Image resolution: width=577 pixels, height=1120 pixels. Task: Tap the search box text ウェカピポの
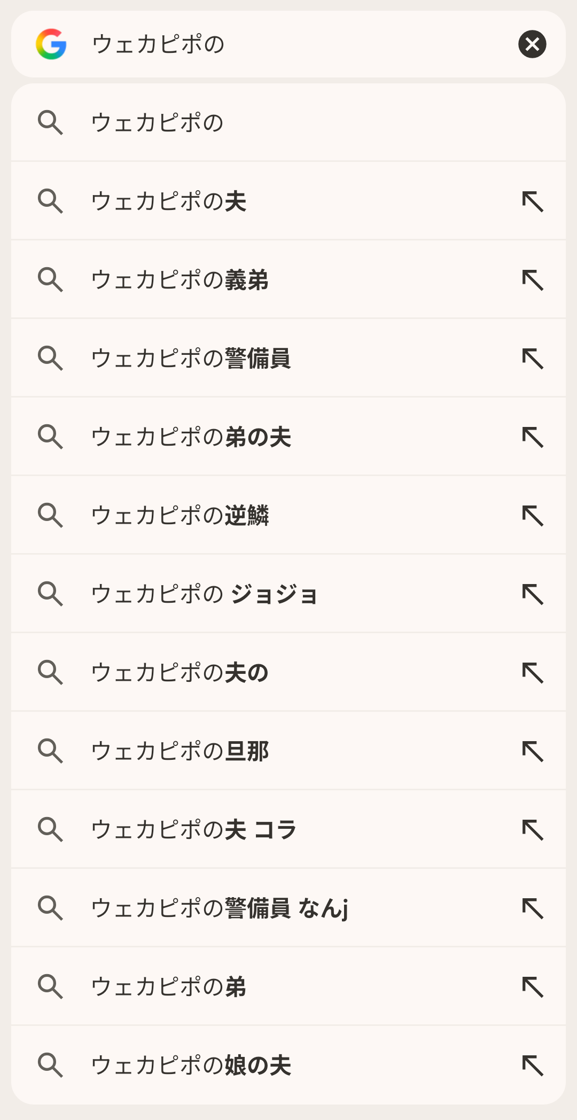tap(159, 44)
